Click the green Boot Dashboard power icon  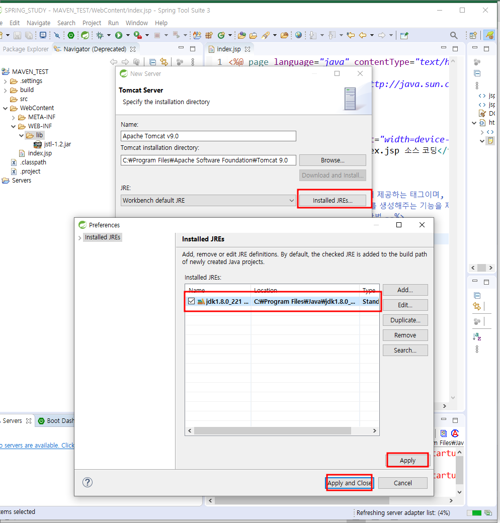pyautogui.click(x=71, y=35)
